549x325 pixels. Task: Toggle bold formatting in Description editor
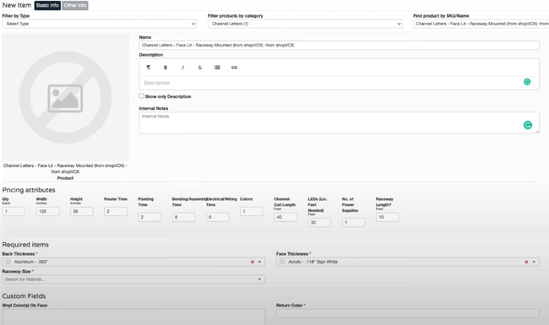(x=166, y=68)
